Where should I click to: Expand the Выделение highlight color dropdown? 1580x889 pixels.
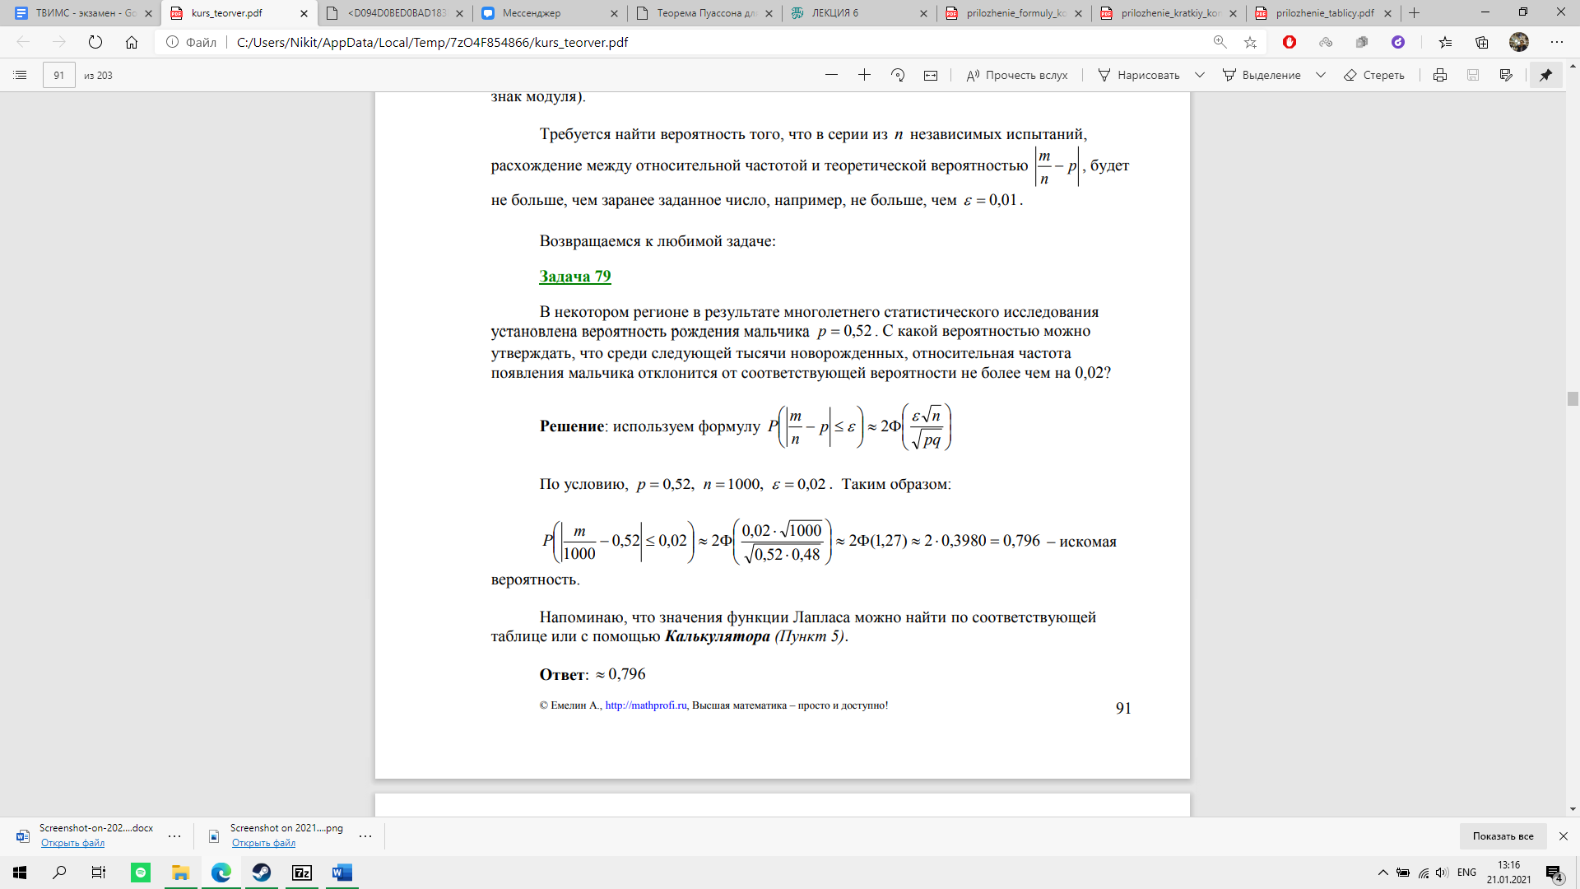(x=1321, y=75)
